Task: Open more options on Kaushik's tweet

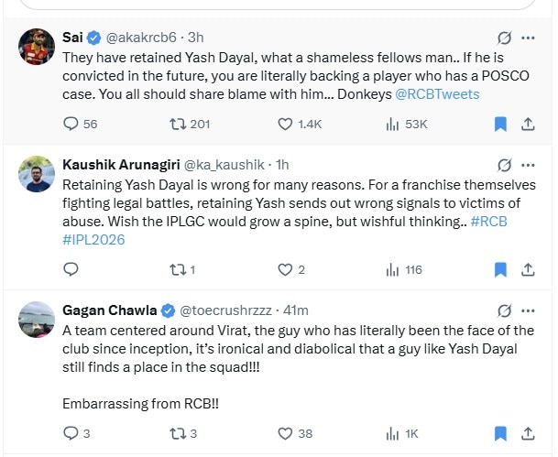Action: [x=529, y=166]
